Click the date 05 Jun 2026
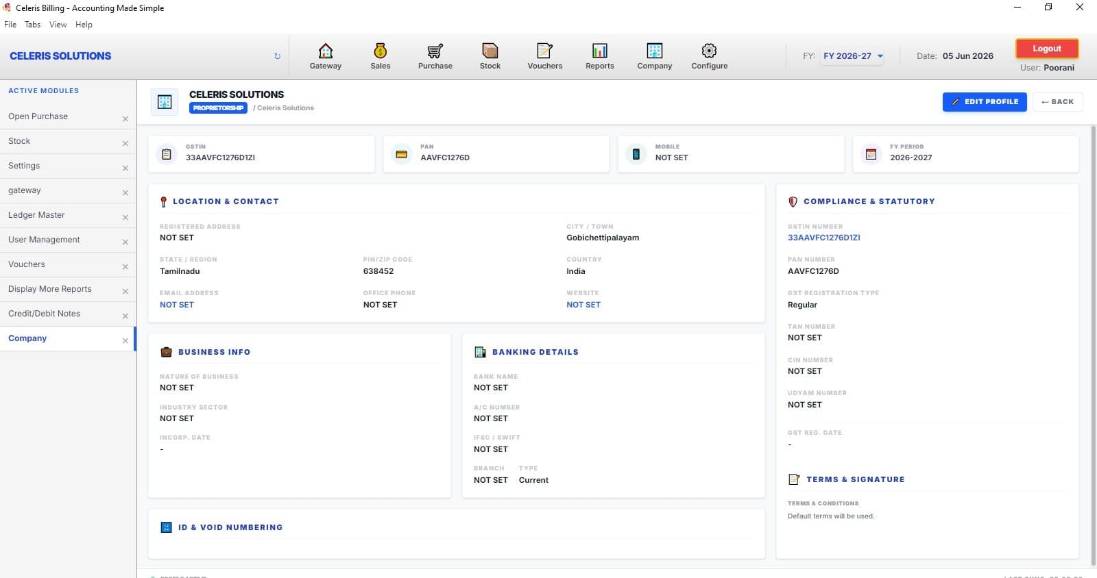The height and width of the screenshot is (578, 1097). (x=967, y=56)
